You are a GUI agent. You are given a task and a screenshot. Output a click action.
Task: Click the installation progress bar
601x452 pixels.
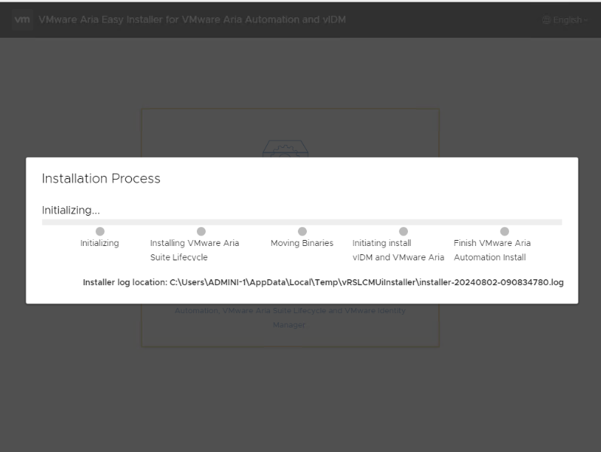(x=302, y=222)
